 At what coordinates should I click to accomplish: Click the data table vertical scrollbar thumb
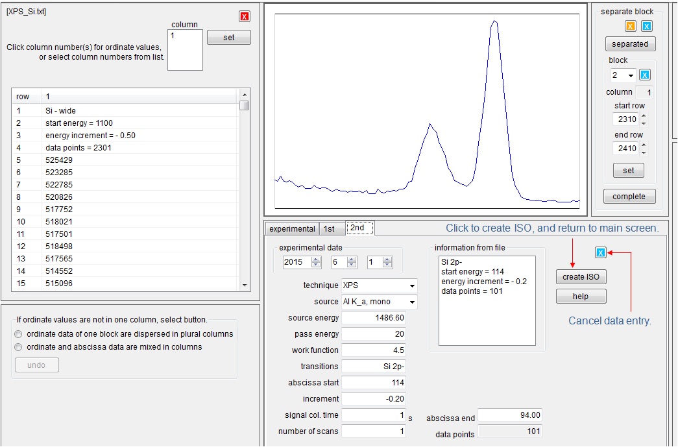[244, 106]
